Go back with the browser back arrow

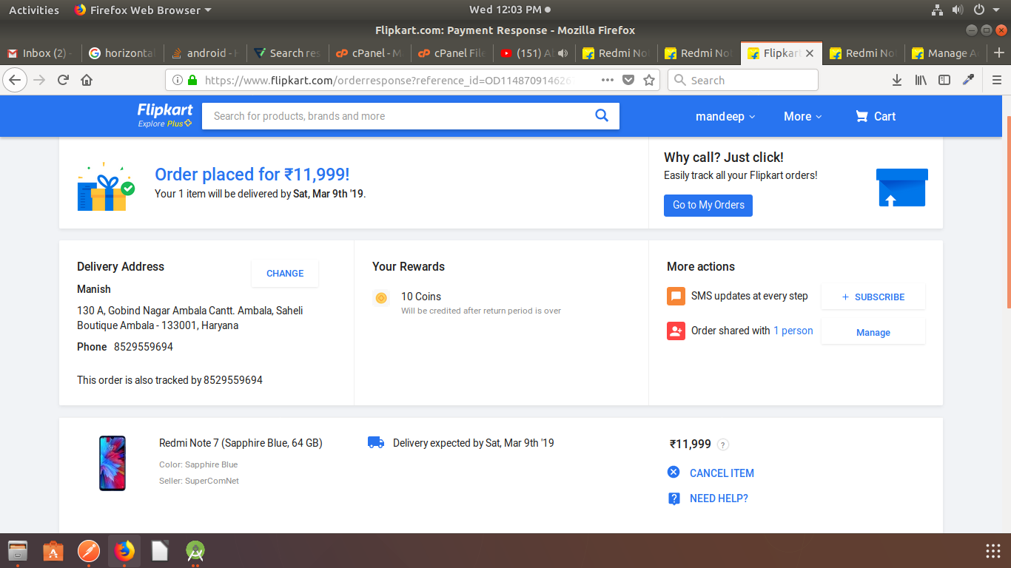16,80
